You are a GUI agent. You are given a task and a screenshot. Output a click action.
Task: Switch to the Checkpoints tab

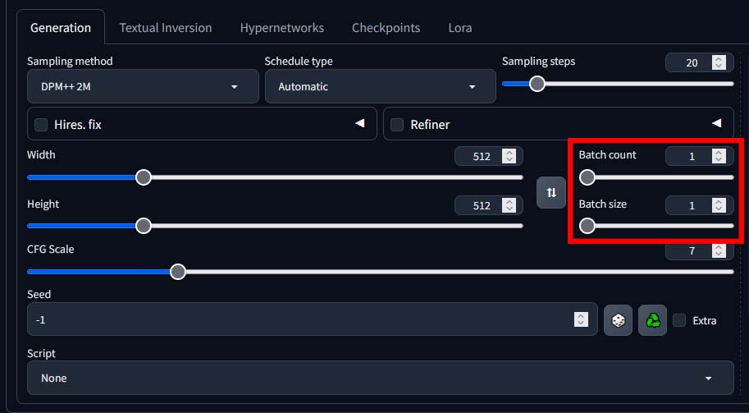(386, 28)
